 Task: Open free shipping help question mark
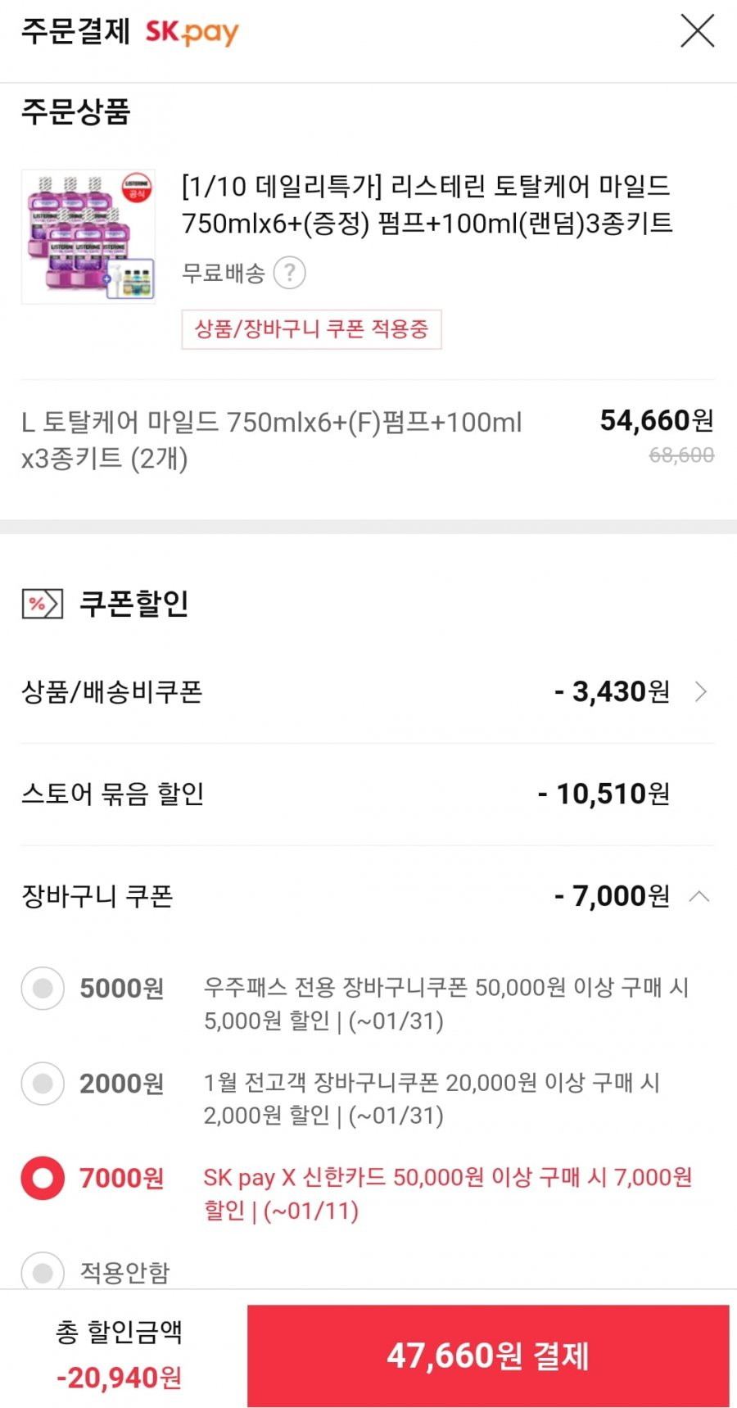[289, 273]
